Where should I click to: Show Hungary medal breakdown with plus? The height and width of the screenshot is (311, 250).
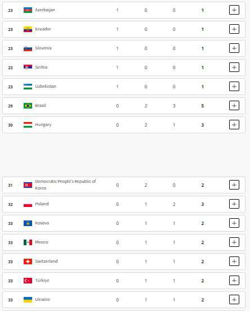click(x=234, y=125)
